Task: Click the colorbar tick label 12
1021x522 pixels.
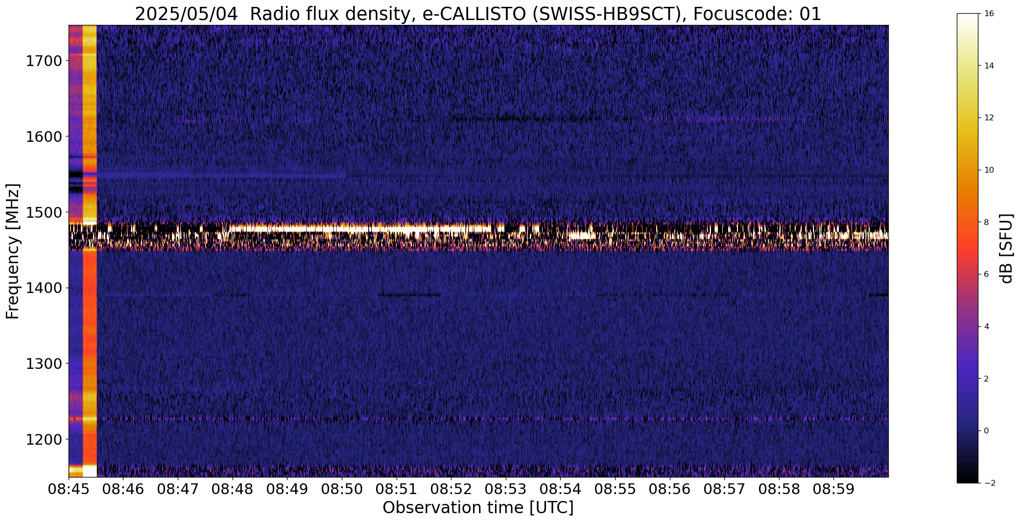Action: coord(989,118)
